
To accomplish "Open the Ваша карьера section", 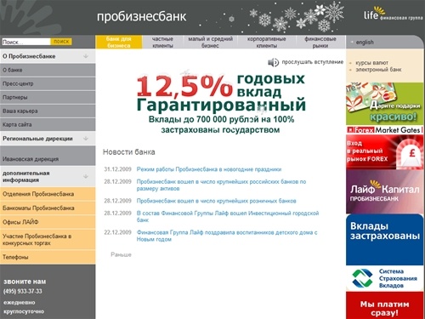I will pyautogui.click(x=48, y=111).
